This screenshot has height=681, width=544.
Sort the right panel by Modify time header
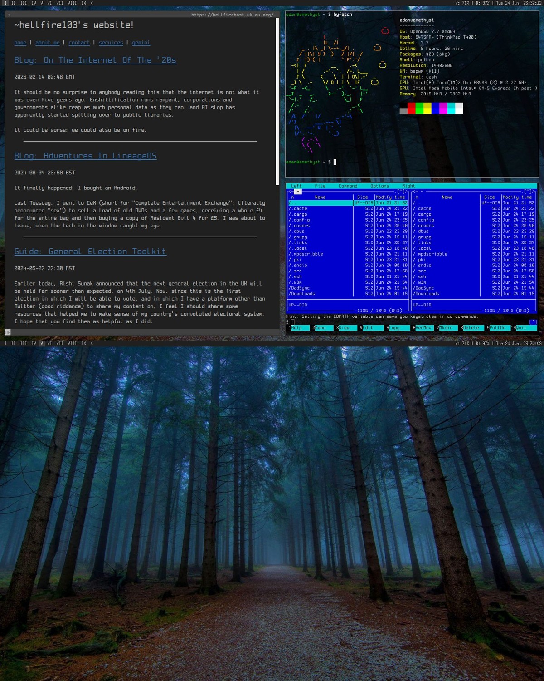point(517,197)
